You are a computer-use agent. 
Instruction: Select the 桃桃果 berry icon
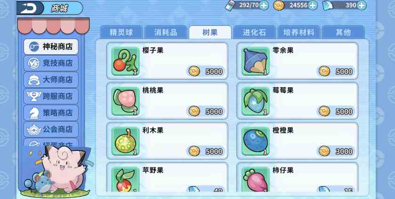125,101
